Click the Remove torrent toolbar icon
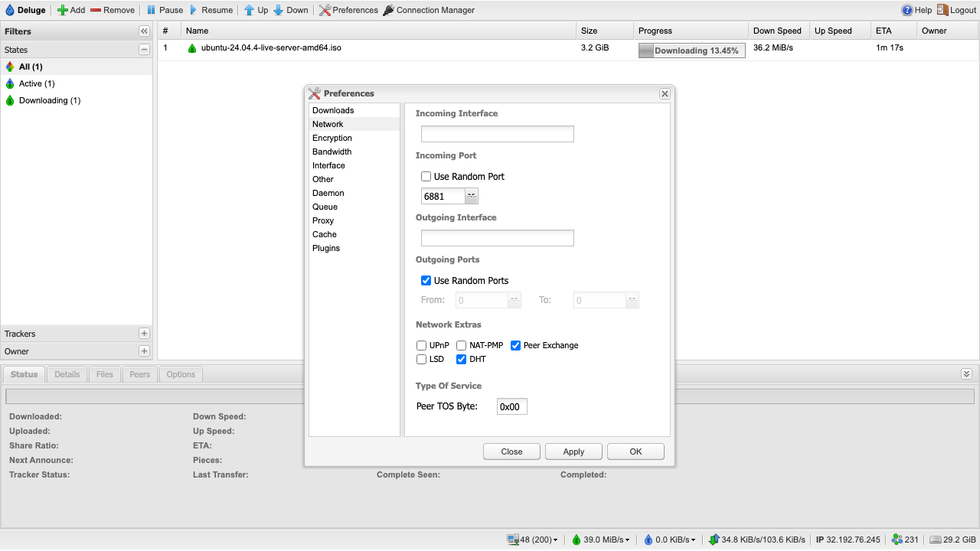The image size is (980, 551). (96, 10)
